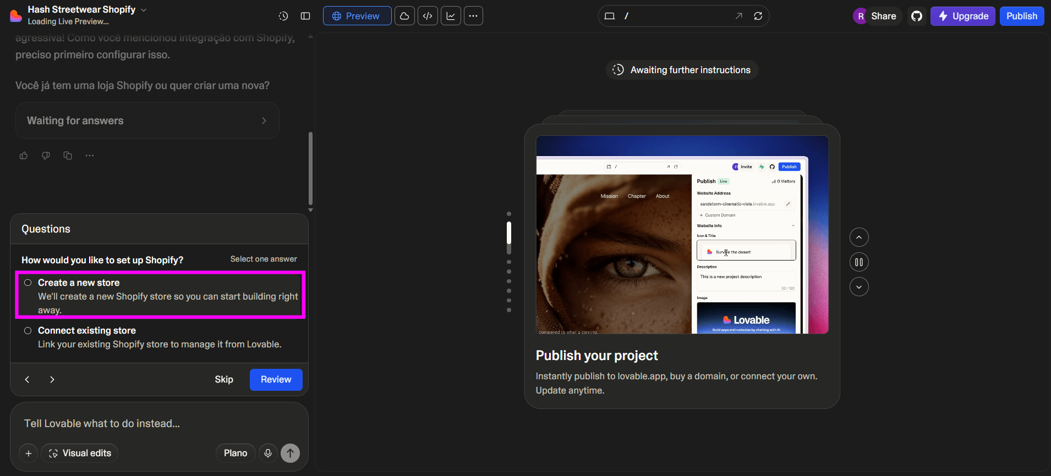Pause the carousel slideshow
The height and width of the screenshot is (476, 1051).
(859, 262)
